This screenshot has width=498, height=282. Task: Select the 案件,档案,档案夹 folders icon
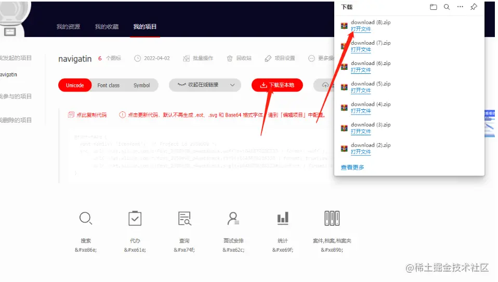point(332,219)
